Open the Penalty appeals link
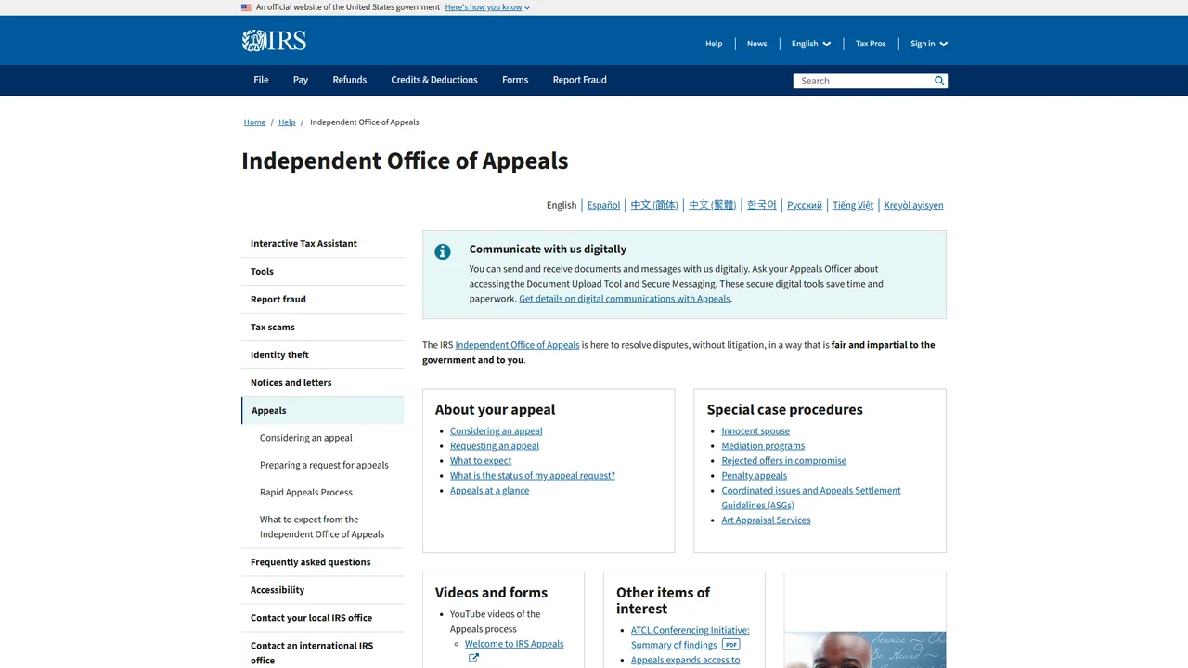The image size is (1188, 668). 755,476
